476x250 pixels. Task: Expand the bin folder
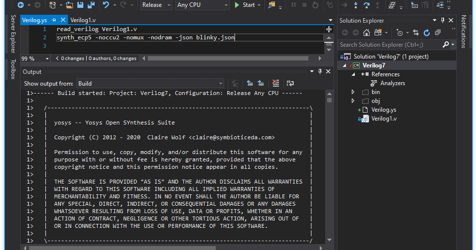[x=353, y=92]
